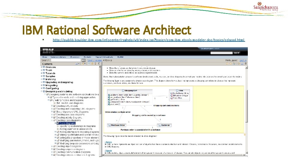Expand the Samples tree node
This screenshot has height=162, width=288.
41,76
